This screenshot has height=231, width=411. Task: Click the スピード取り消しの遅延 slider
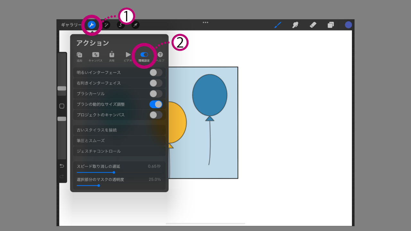[x=119, y=172]
